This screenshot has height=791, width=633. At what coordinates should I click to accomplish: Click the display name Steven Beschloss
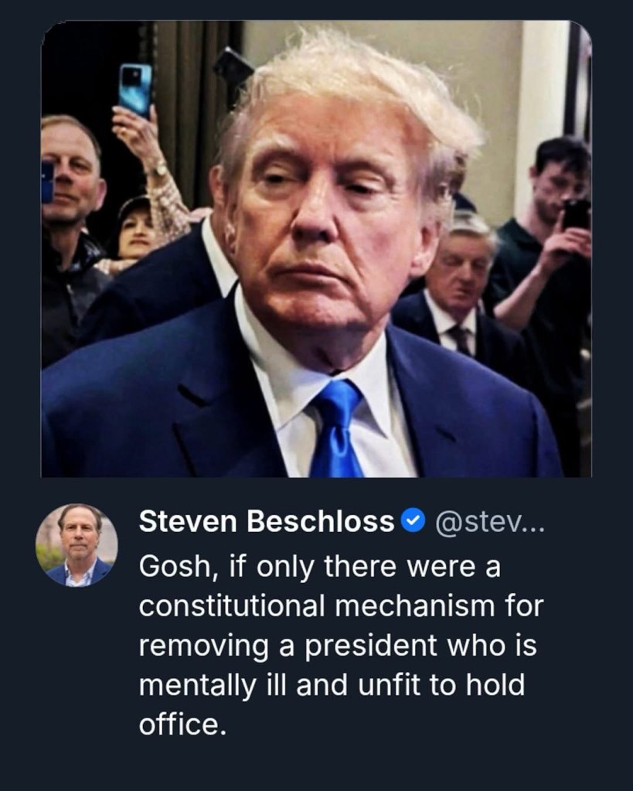(267, 521)
